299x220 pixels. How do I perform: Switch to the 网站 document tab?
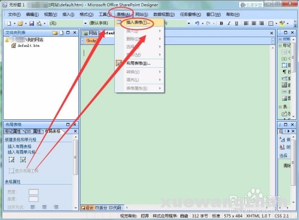pos(90,33)
